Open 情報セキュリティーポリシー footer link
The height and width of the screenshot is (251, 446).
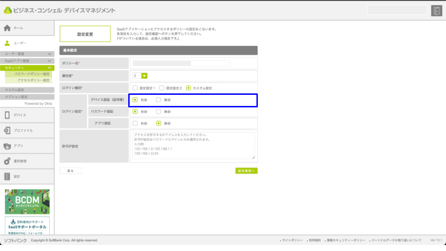click(x=346, y=240)
